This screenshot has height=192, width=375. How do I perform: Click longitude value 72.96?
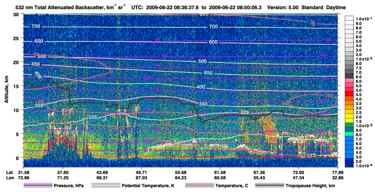(x=24, y=178)
